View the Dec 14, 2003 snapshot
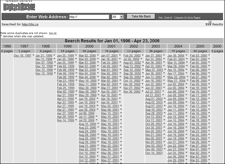 [154, 153]
